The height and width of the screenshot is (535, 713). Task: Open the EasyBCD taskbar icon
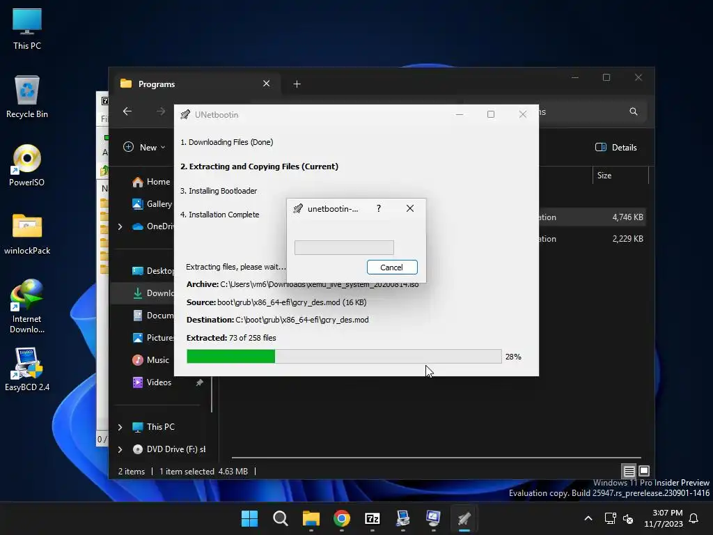coord(403,518)
